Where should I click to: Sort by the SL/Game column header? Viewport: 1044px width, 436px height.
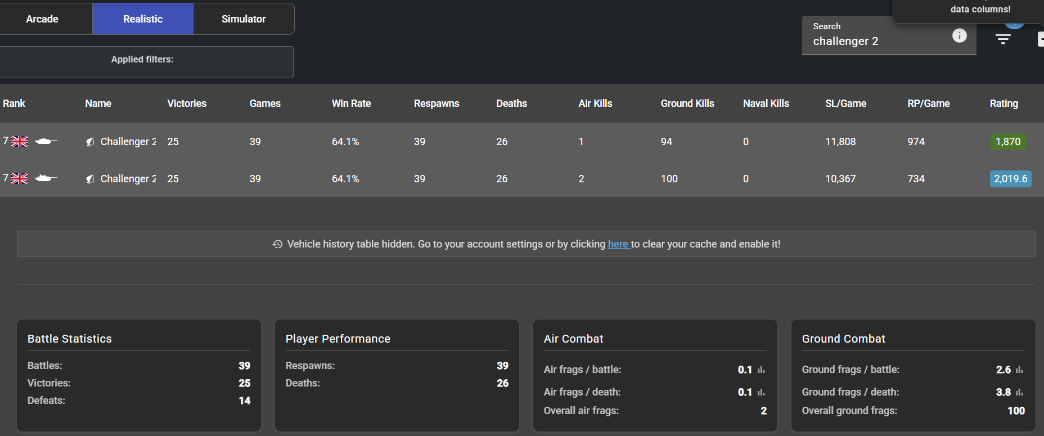(846, 104)
